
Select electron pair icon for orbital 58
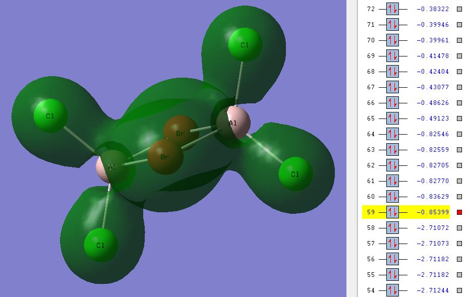(x=392, y=228)
